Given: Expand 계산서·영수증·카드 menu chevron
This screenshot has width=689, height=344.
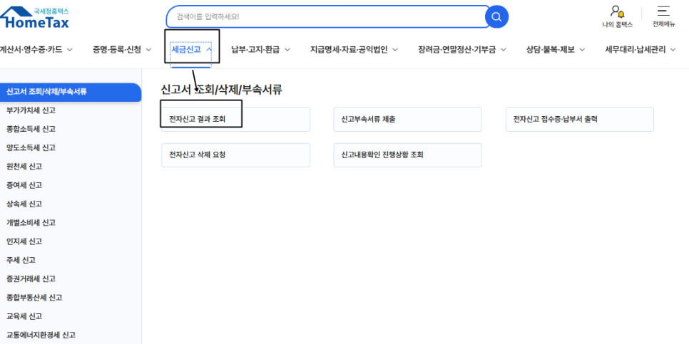Looking at the screenshot, I should [69, 50].
